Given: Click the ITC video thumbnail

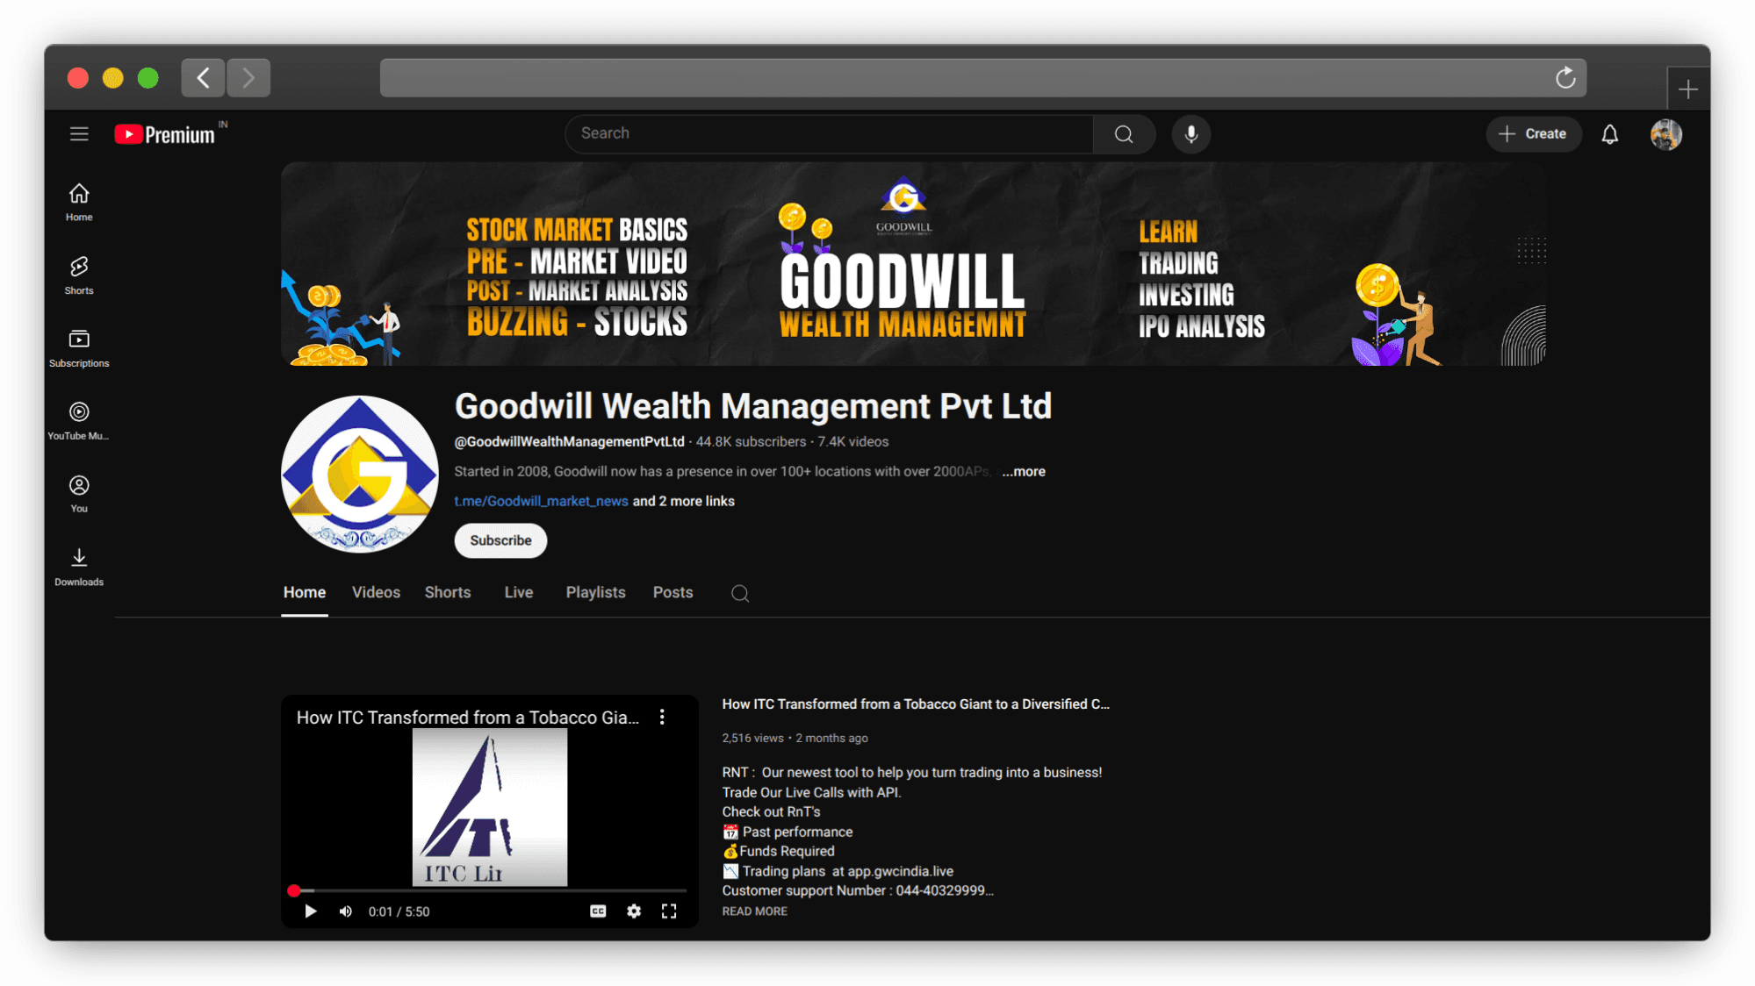Looking at the screenshot, I should [490, 807].
